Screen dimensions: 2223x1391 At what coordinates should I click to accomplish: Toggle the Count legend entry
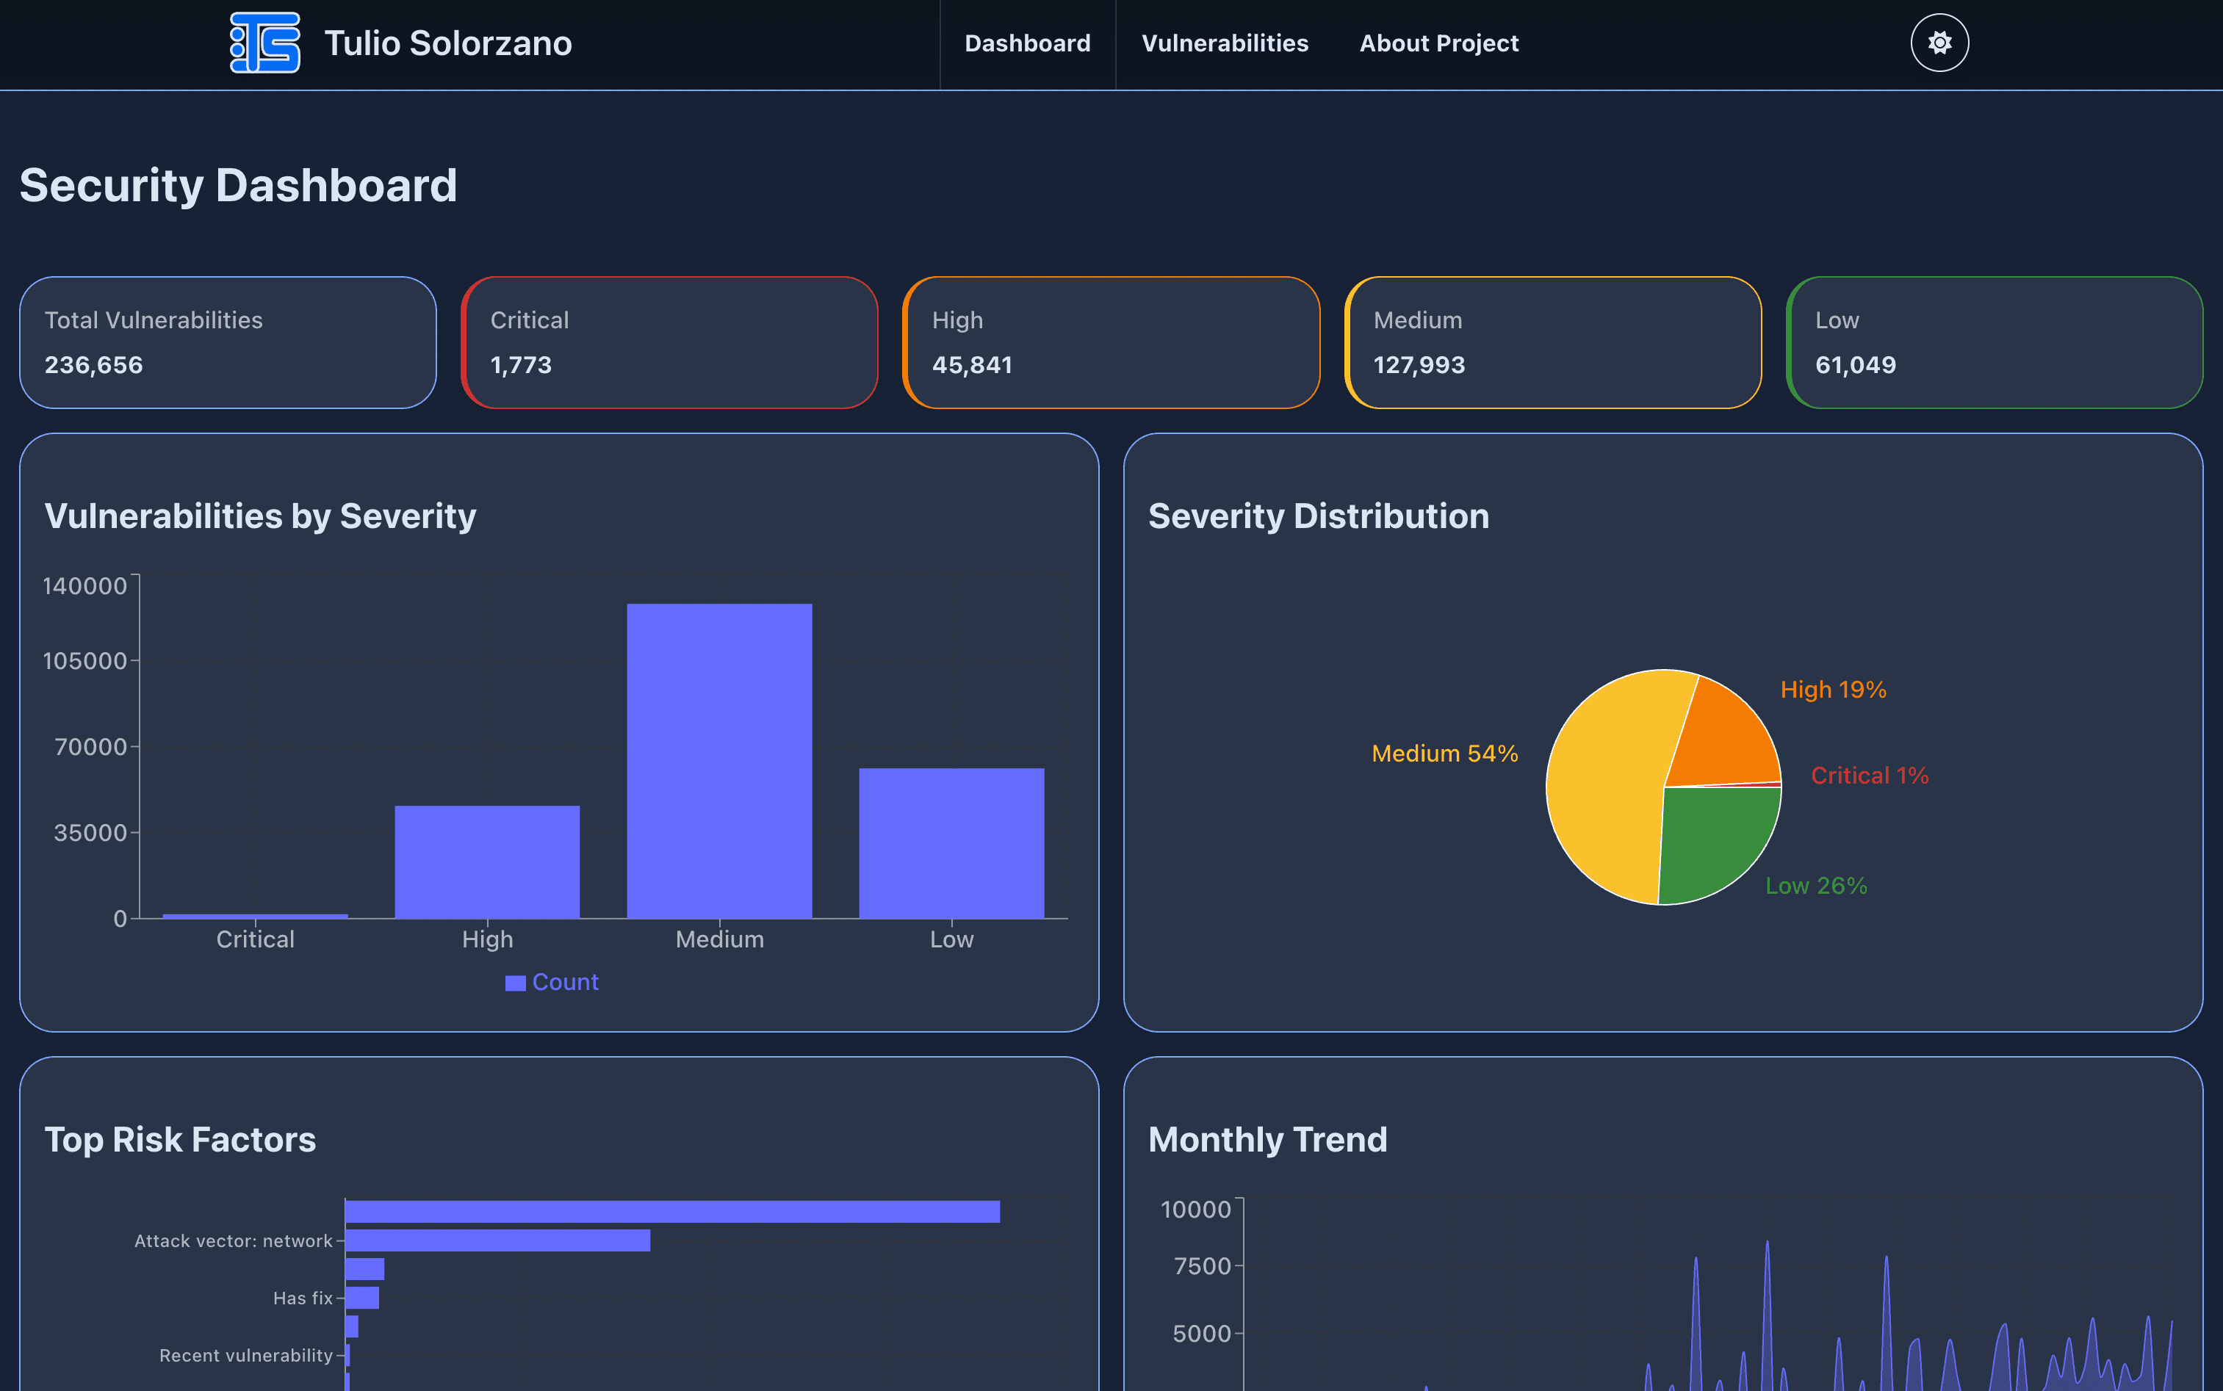point(552,982)
